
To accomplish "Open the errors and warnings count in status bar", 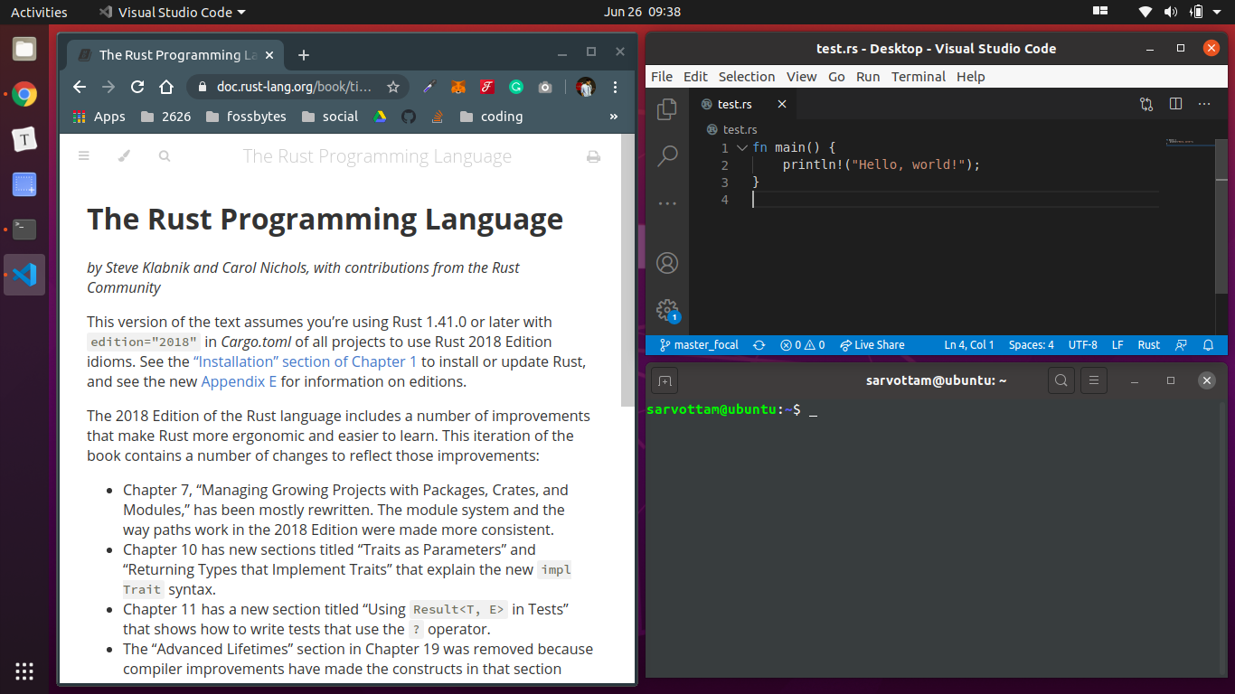I will [x=803, y=345].
